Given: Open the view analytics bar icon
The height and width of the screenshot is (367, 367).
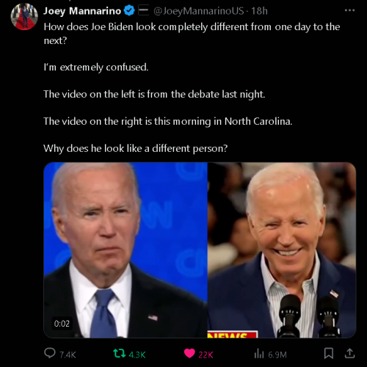Looking at the screenshot, I should click(x=259, y=354).
